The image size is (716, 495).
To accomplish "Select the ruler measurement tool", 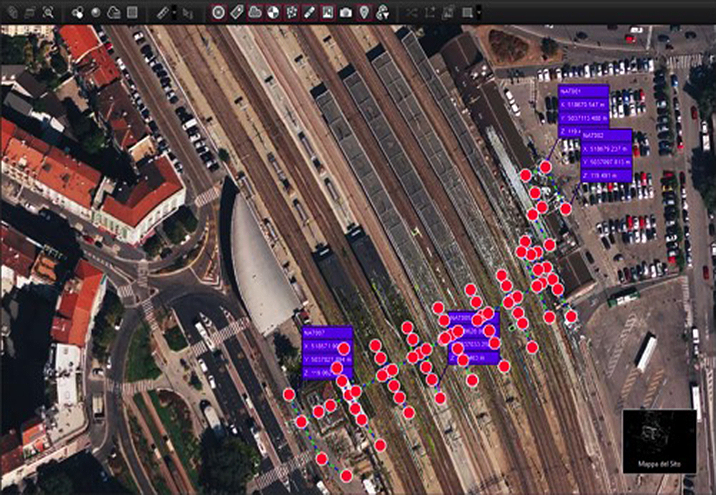I will click(x=163, y=12).
